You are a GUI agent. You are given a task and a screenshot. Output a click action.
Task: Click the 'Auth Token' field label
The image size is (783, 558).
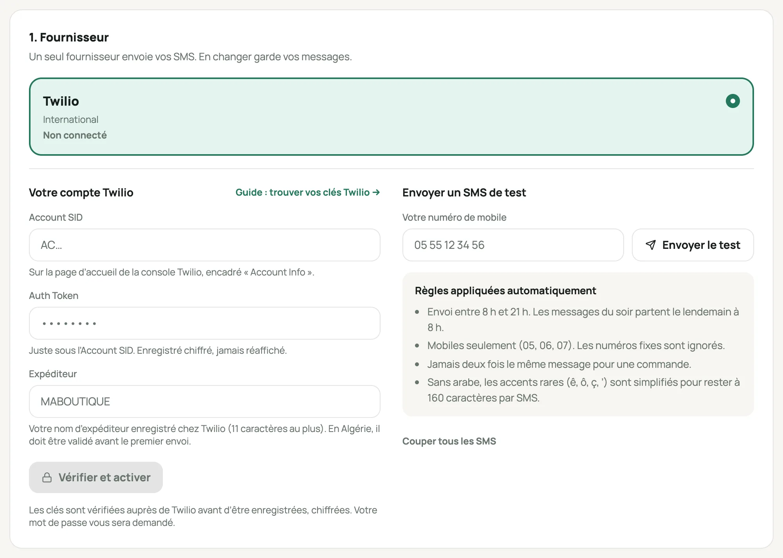[x=54, y=295]
